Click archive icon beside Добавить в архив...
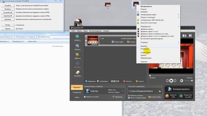This screenshot has width=207, height=116. pyautogui.click(x=138, y=29)
